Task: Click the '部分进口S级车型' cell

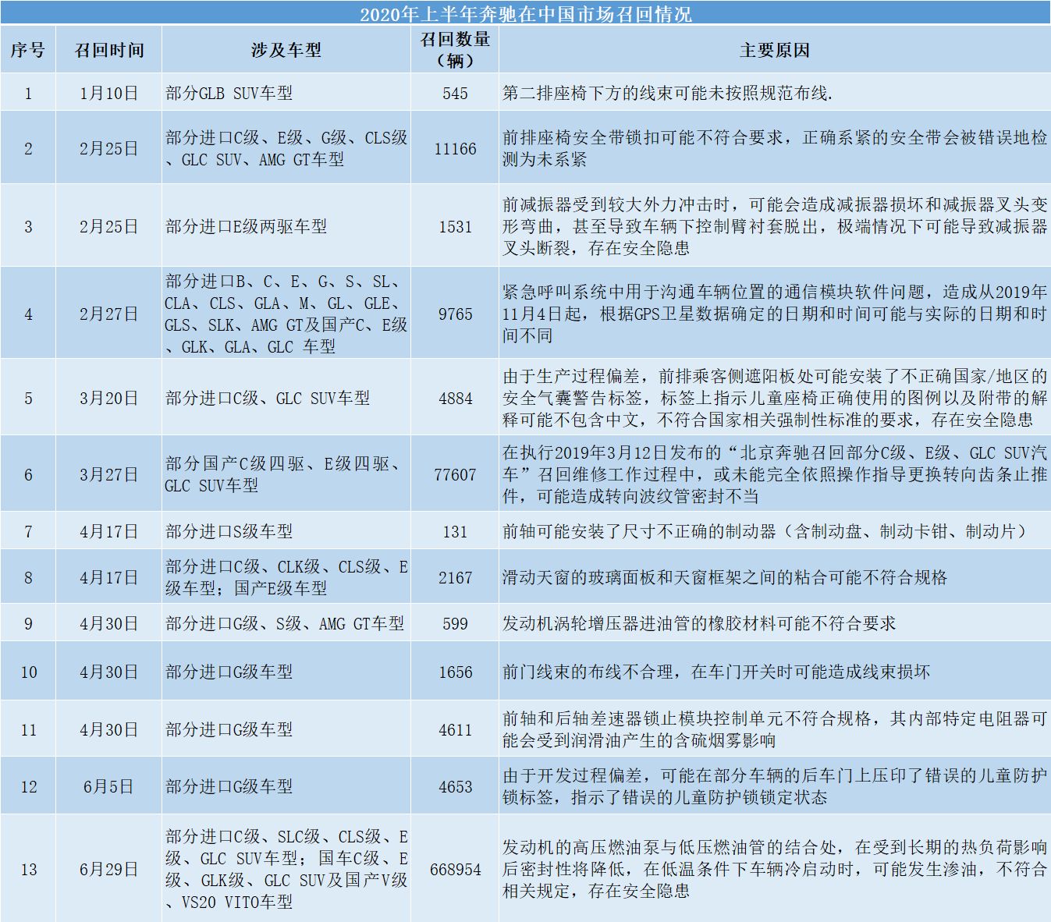Action: [229, 532]
